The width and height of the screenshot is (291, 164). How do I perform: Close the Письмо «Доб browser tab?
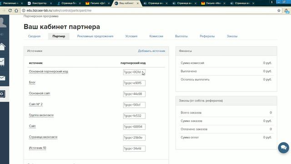(x=109, y=3)
